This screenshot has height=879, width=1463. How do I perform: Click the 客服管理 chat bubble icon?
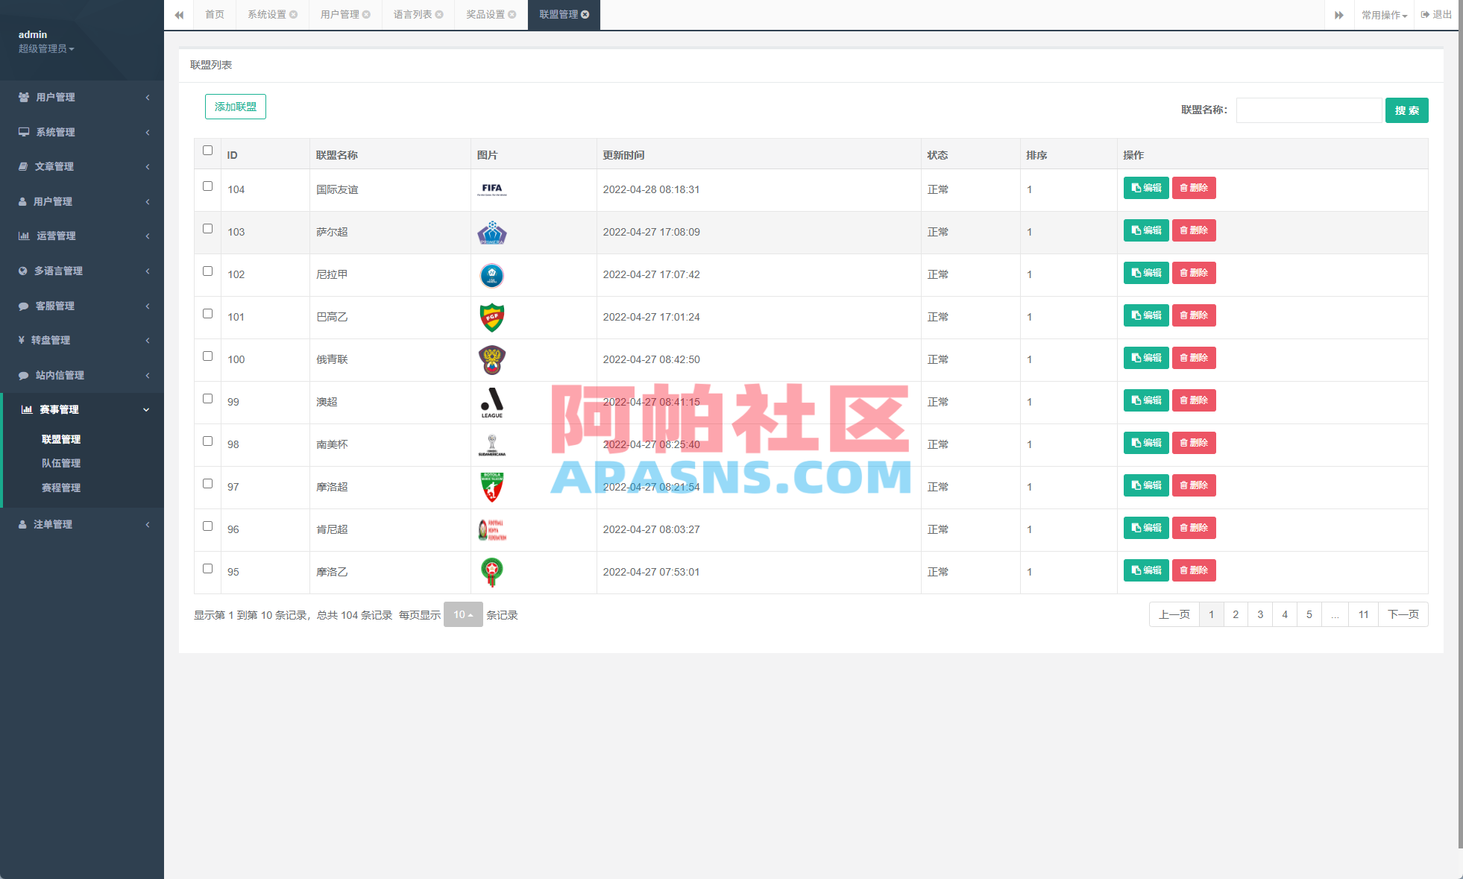pos(22,306)
